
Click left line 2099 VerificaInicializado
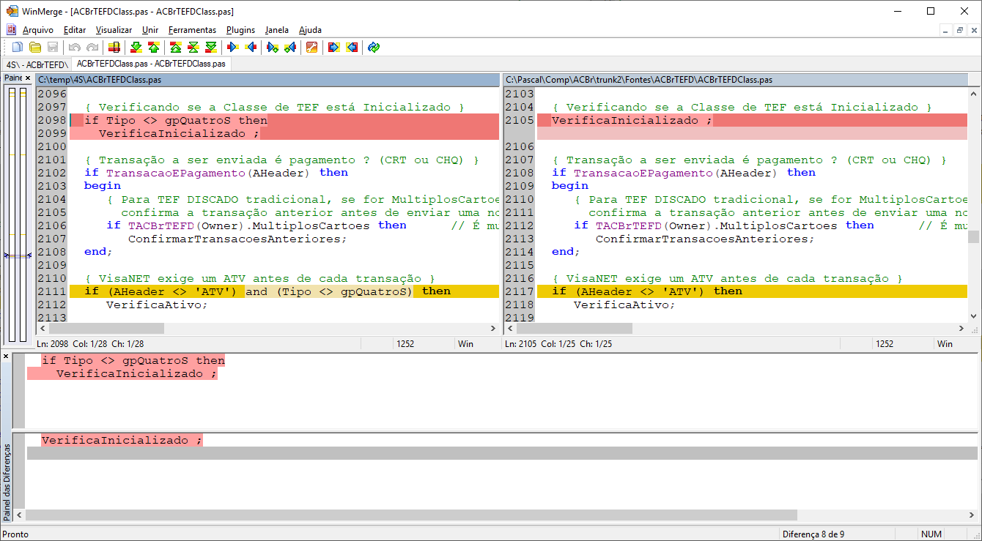click(179, 133)
